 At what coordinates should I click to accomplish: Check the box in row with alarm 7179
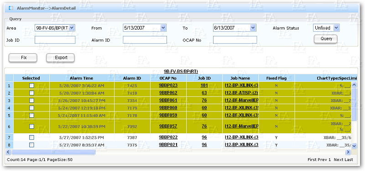tap(31, 108)
